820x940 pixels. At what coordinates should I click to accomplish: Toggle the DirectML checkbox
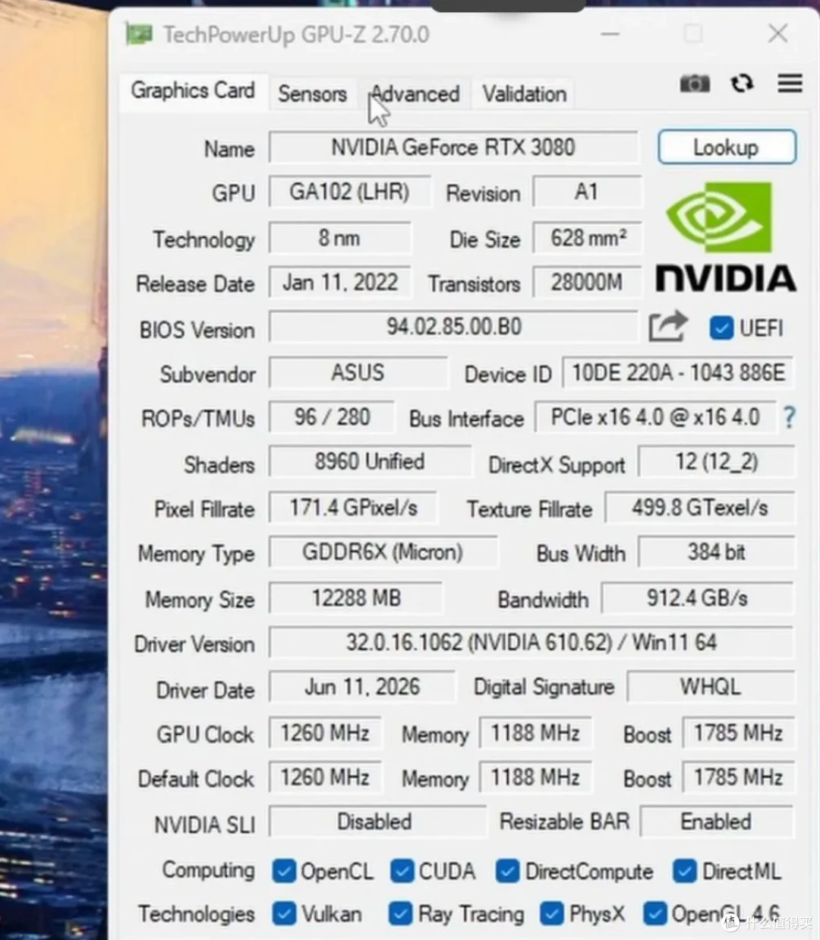685,871
